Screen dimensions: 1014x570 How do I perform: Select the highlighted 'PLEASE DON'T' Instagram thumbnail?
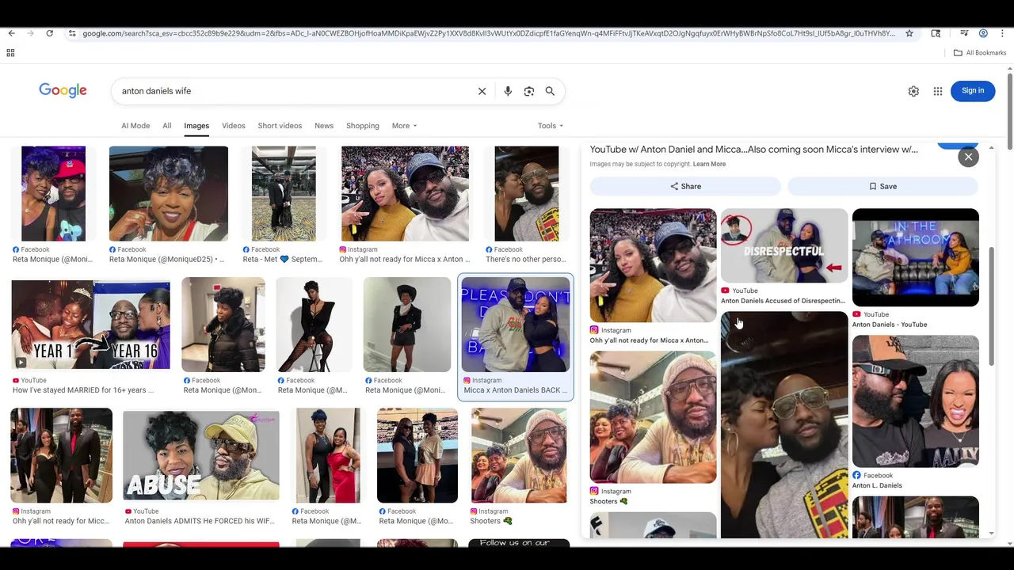(516, 325)
